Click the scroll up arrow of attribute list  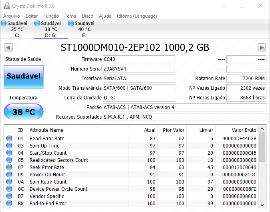point(262,129)
